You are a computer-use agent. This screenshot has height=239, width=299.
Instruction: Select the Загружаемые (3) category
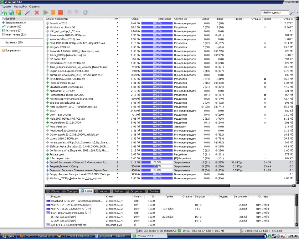coord(15,22)
